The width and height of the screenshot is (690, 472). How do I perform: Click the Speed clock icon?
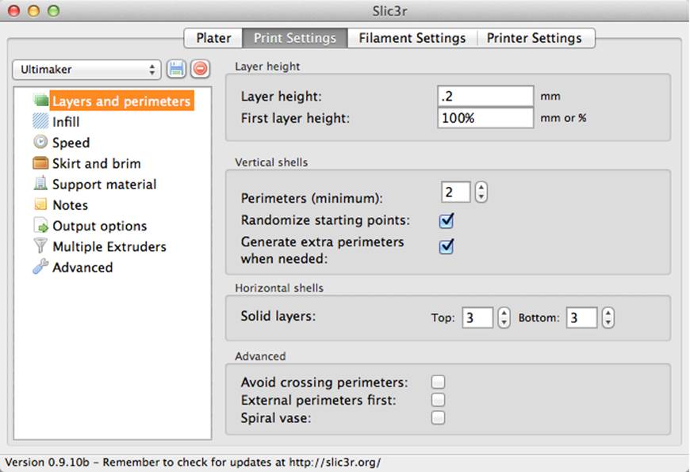[40, 142]
